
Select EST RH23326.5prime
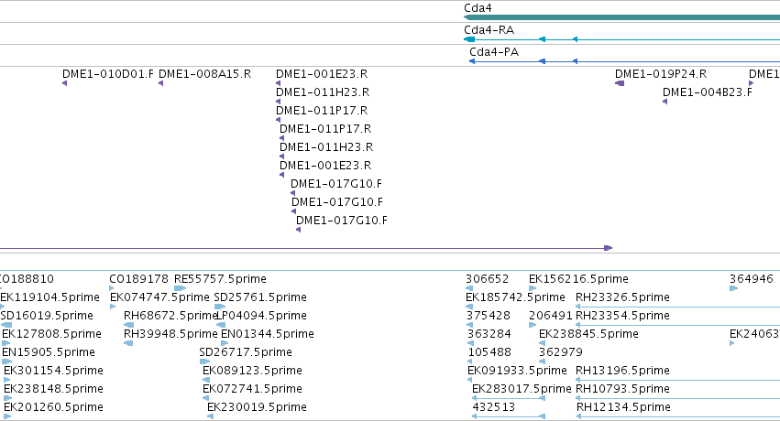point(622,297)
